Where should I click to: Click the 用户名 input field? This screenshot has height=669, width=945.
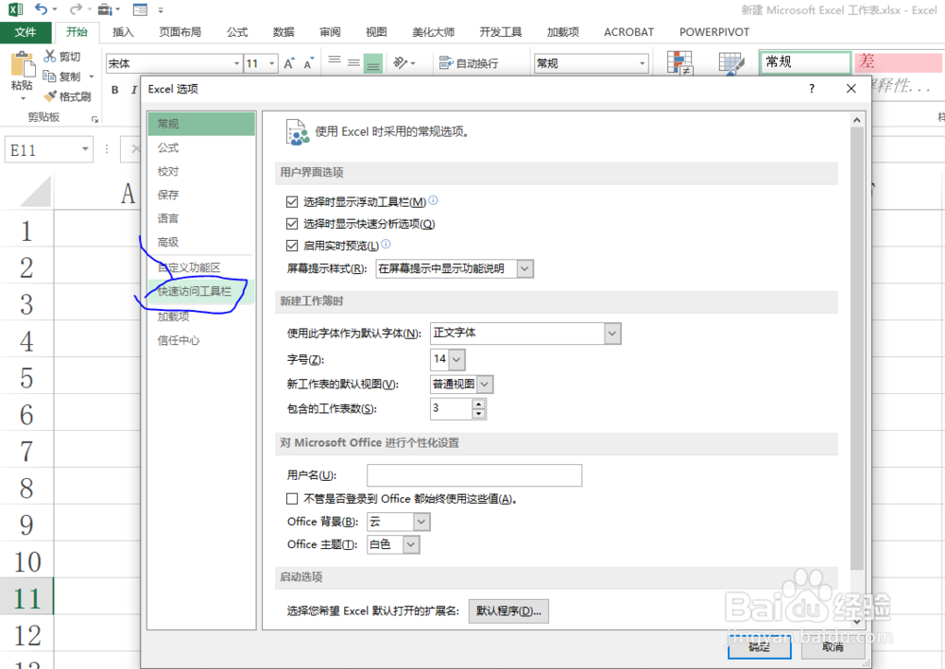coord(474,475)
